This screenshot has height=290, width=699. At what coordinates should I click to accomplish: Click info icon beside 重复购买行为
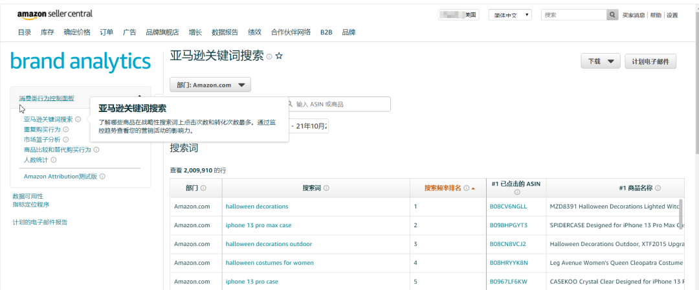pyautogui.click(x=65, y=129)
